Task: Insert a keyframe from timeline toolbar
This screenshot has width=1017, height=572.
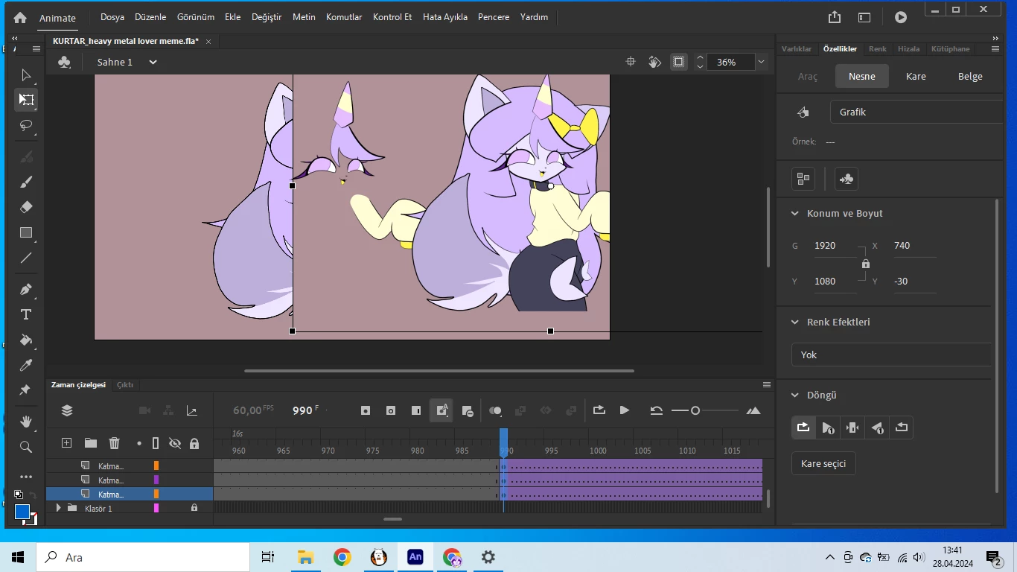Action: click(366, 410)
